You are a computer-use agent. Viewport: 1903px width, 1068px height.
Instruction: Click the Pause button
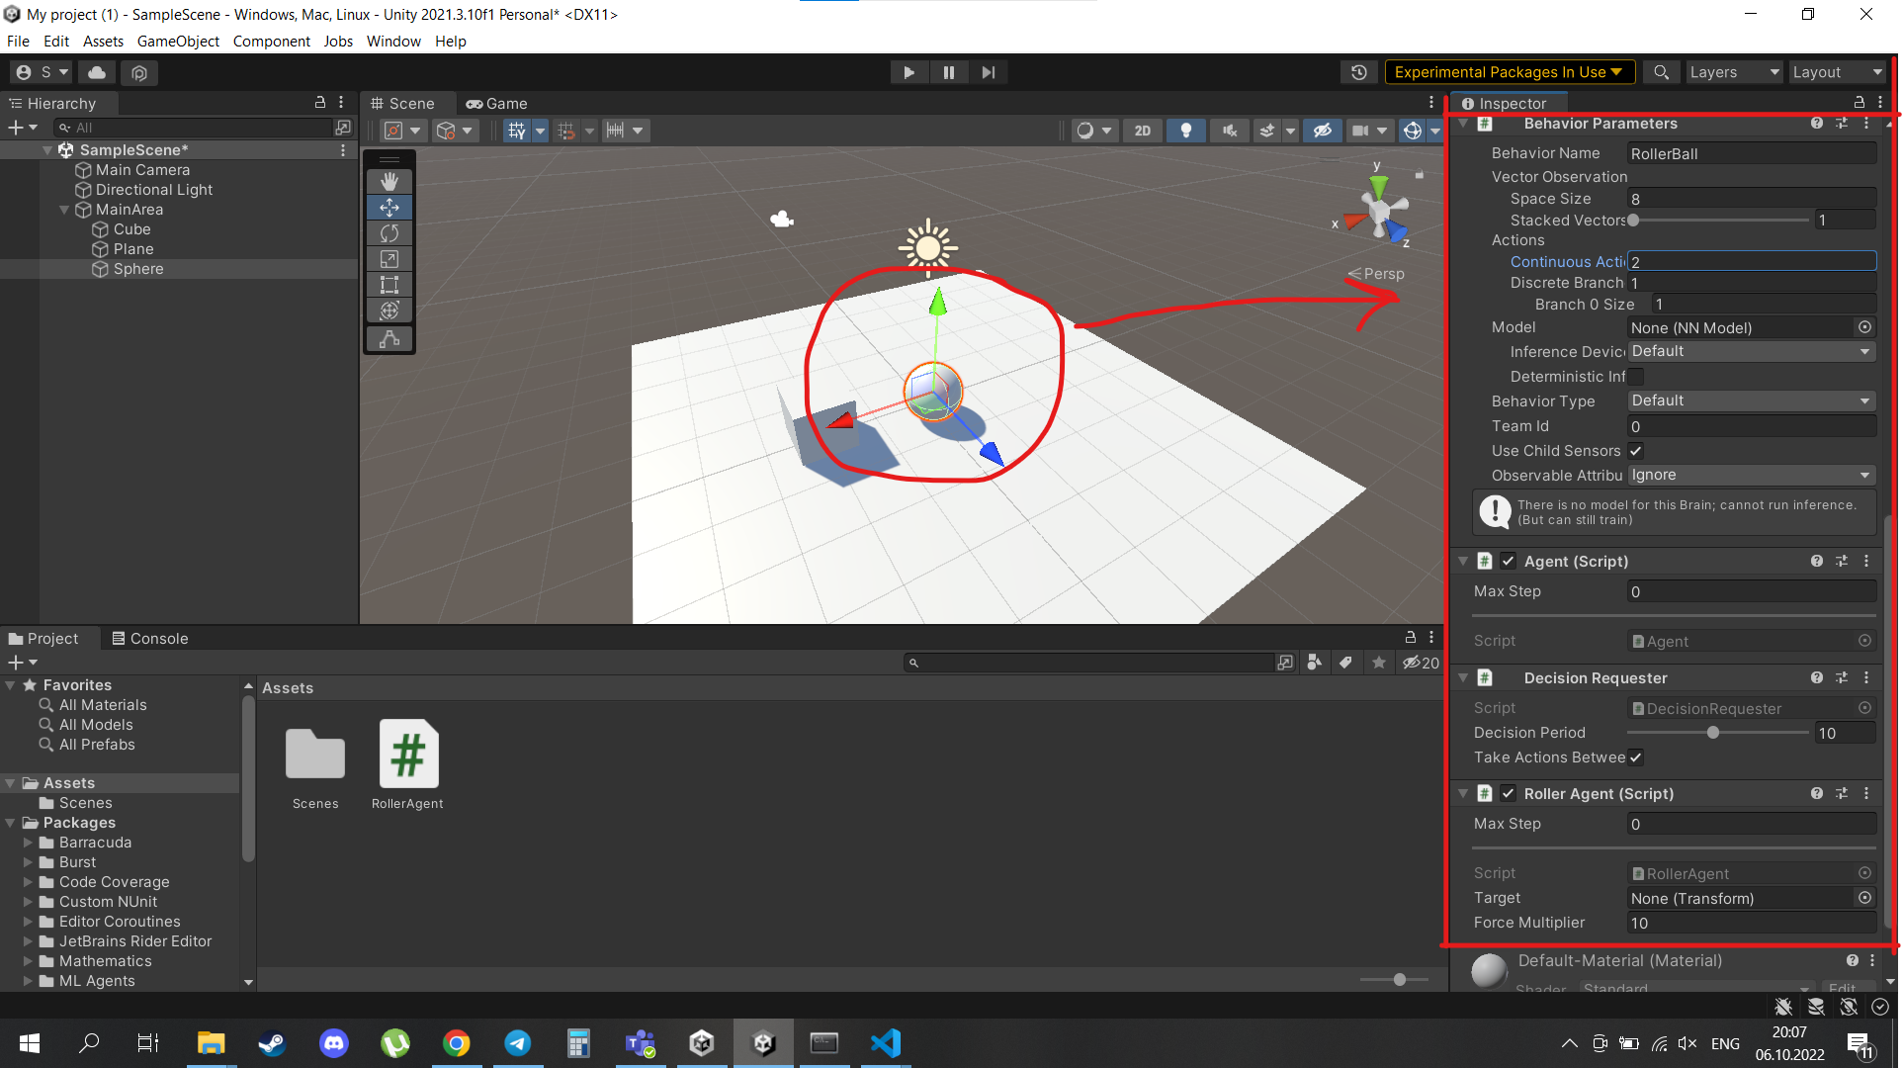(948, 72)
